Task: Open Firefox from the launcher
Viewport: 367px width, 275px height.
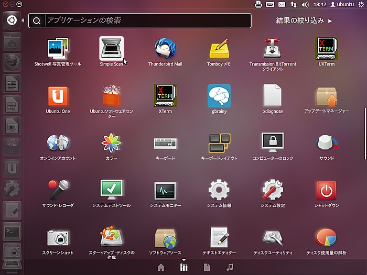Action: (12, 62)
